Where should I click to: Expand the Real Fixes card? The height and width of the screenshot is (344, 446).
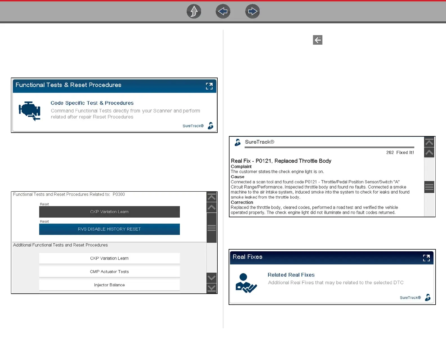tap(426, 258)
